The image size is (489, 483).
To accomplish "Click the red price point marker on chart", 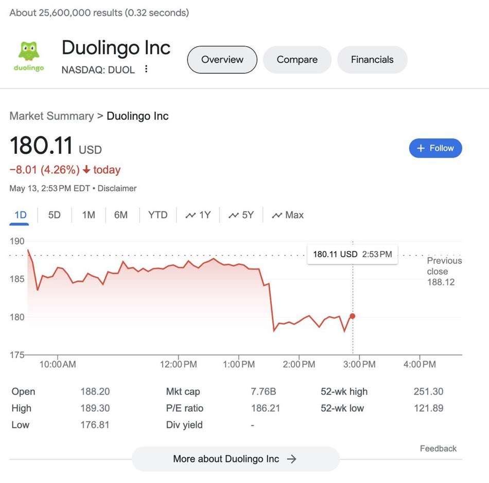I will click(x=353, y=316).
